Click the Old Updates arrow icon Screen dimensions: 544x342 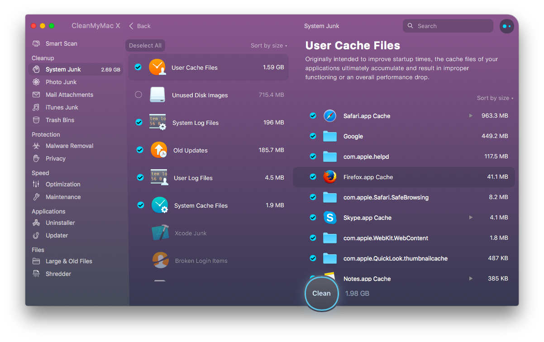159,150
